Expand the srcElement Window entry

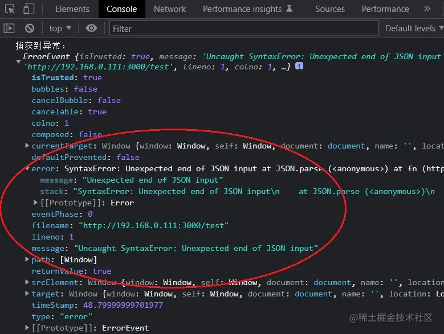(27, 282)
